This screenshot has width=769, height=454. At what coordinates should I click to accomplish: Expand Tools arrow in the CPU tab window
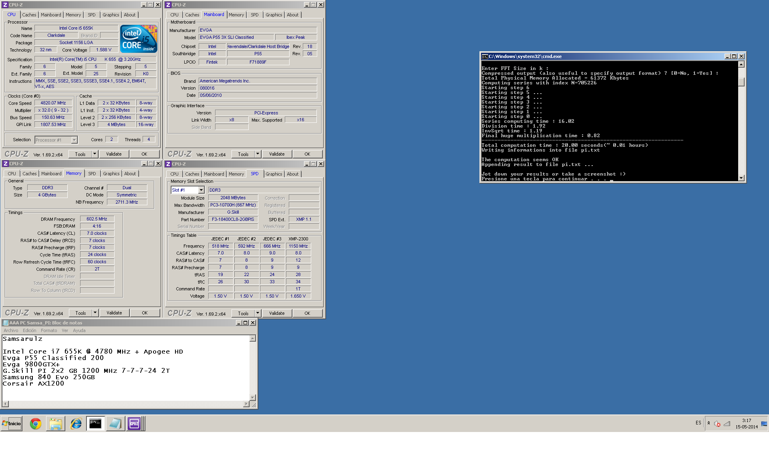pyautogui.click(x=95, y=154)
